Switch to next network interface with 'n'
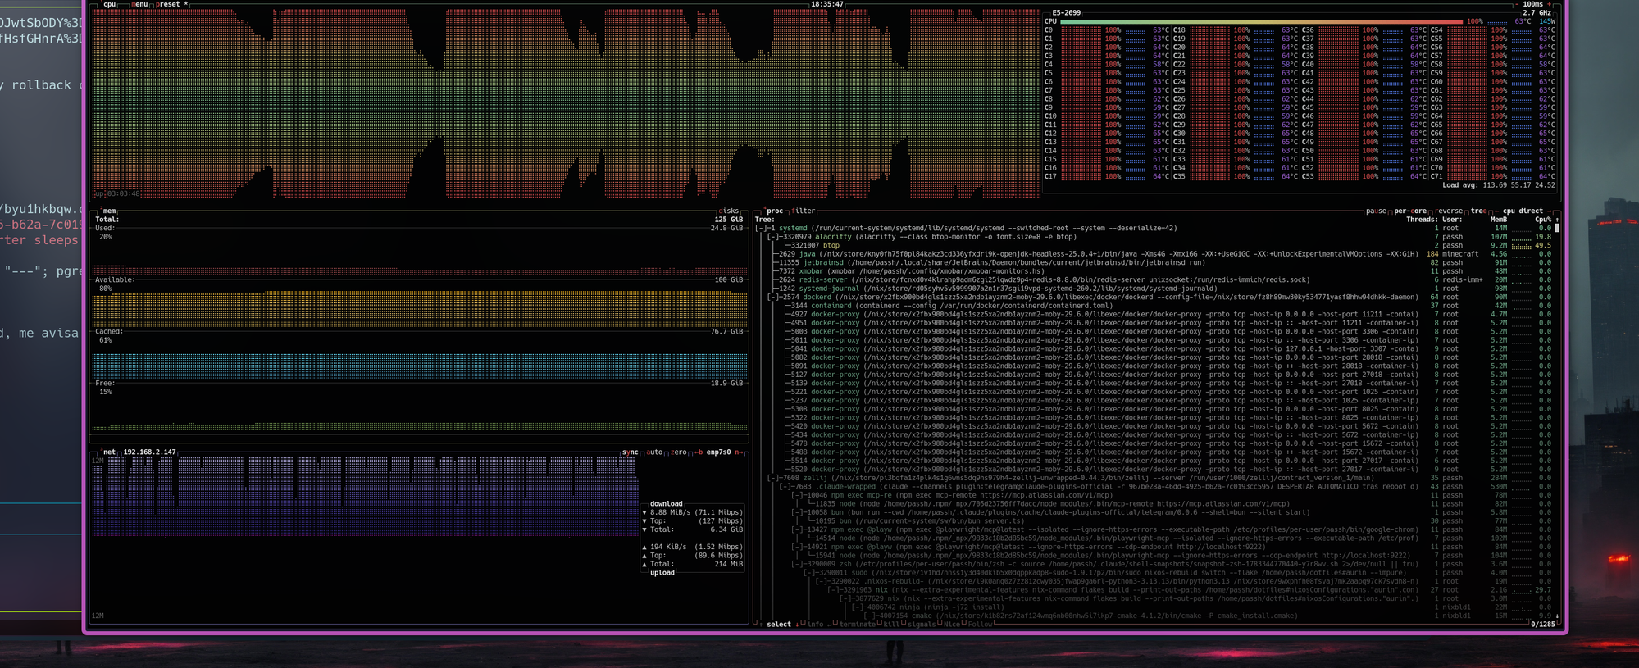This screenshot has width=1639, height=668. [738, 452]
